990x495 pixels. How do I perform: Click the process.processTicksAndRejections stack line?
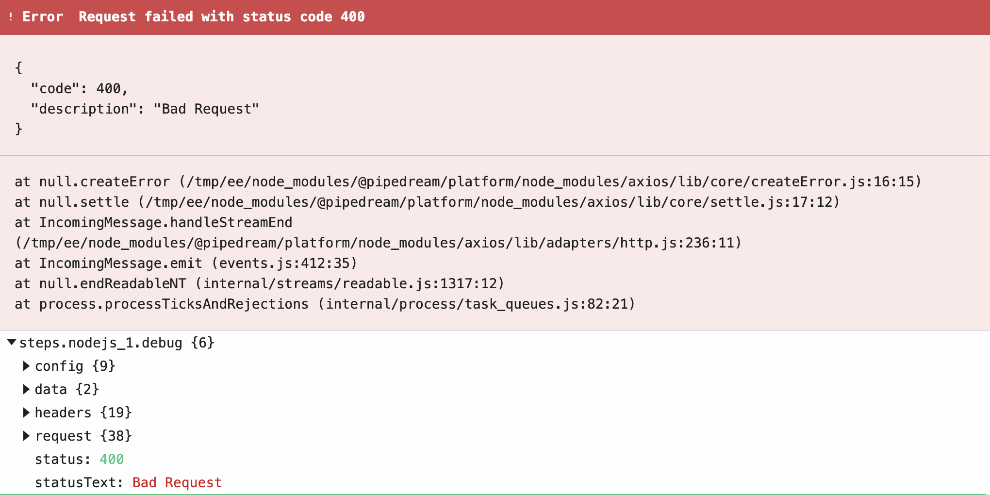click(325, 304)
